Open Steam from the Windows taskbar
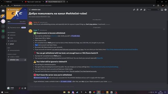This screenshot has height=94, width=168. tap(77, 92)
